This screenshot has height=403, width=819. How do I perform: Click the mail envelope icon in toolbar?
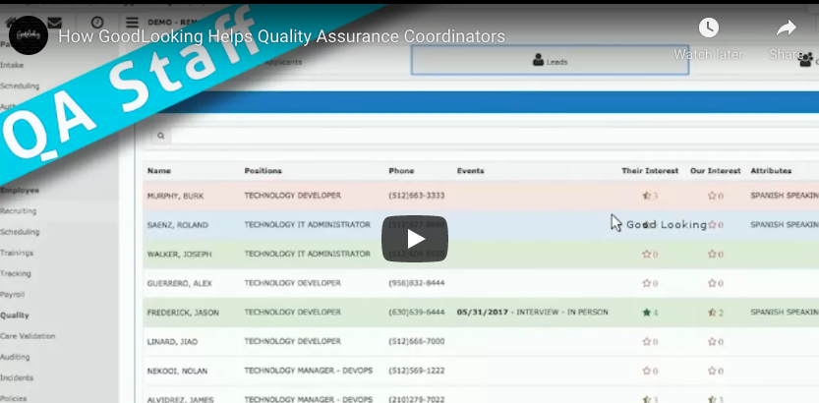[x=54, y=23]
